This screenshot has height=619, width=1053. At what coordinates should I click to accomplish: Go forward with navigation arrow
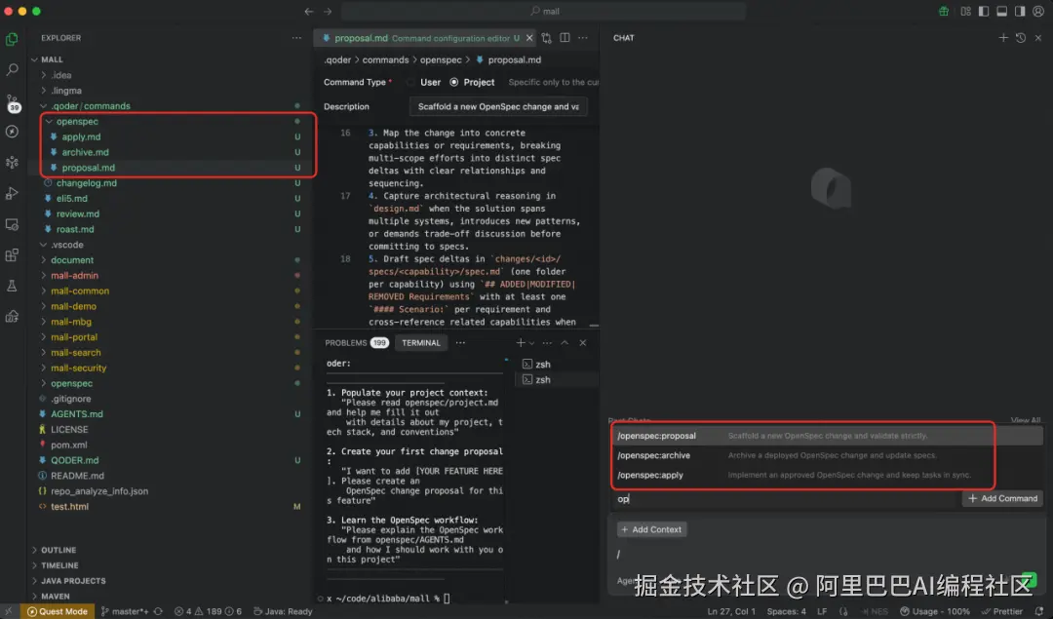click(x=328, y=12)
